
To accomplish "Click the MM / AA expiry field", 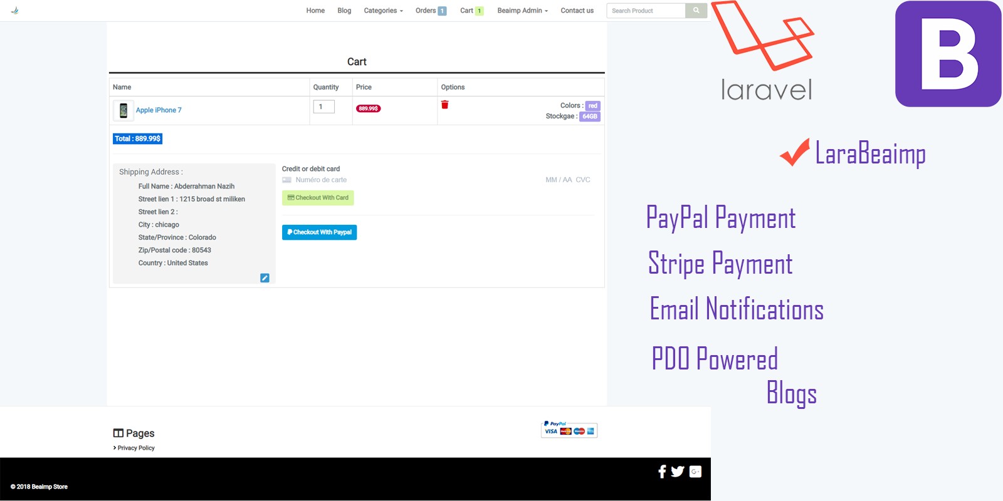I will (x=559, y=180).
